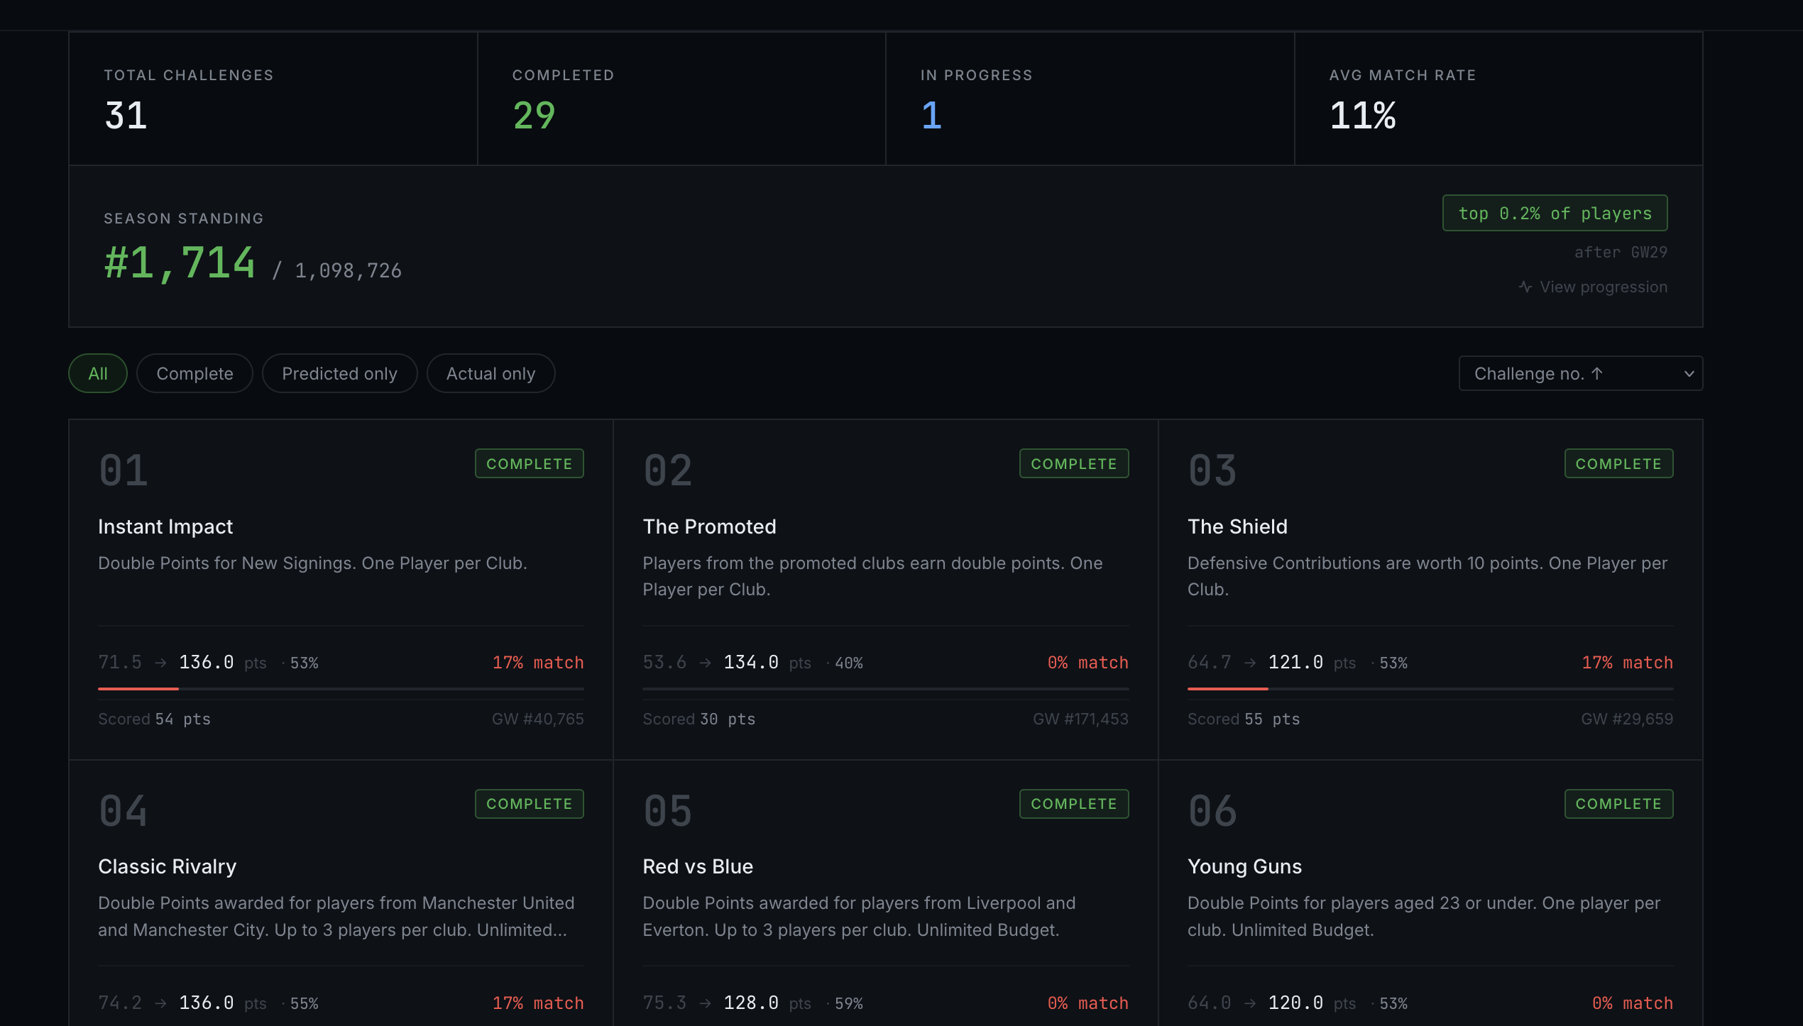Click the 17% match label on Classic Rivalry
Image resolution: width=1803 pixels, height=1026 pixels.
coord(537,1003)
